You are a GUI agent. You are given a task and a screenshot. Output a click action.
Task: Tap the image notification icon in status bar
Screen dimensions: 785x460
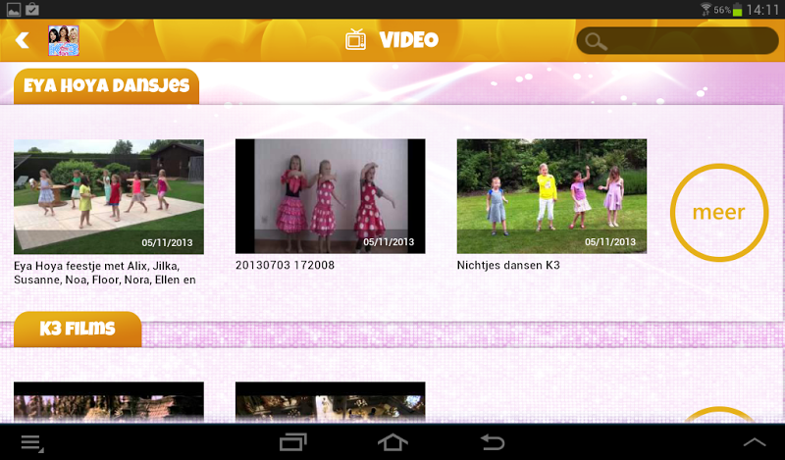(14, 10)
